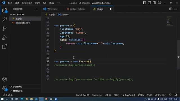Open Microsoft Edge on taskbar
Screen dimensions: 180x101
coord(22,99)
